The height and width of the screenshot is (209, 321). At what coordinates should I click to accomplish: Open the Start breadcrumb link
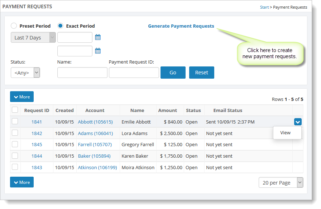264,7
